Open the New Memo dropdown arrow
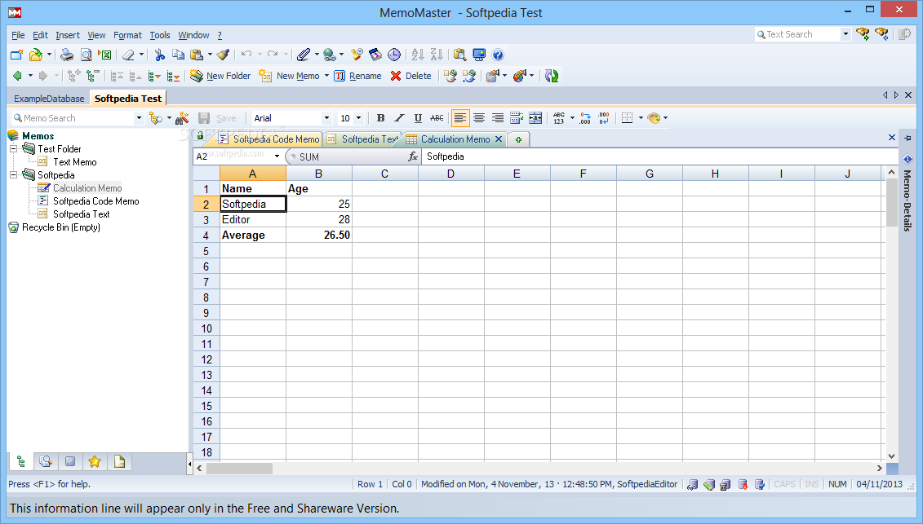Screen dimensions: 923x524 [326, 76]
